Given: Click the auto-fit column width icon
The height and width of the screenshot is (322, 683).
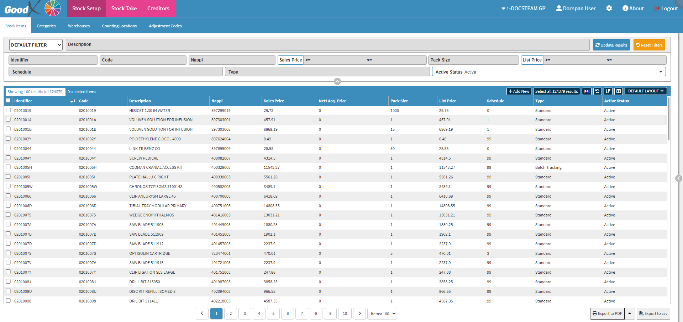Looking at the screenshot, I should point(587,91).
